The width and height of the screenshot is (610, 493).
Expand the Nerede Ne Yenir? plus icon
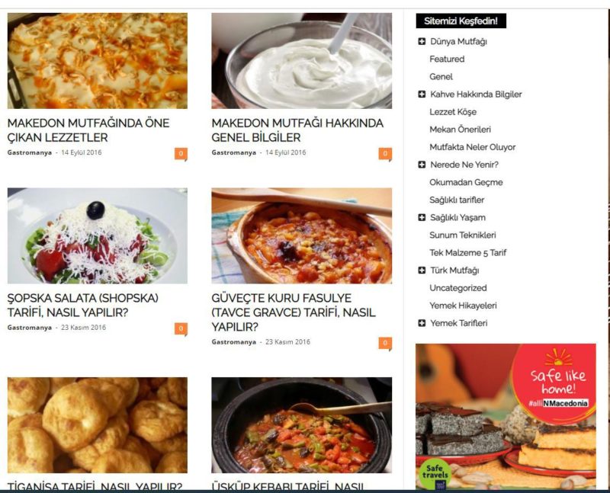click(x=422, y=165)
